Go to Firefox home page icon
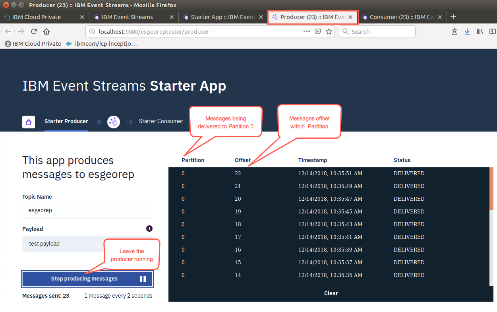497x312 pixels. (46, 31)
